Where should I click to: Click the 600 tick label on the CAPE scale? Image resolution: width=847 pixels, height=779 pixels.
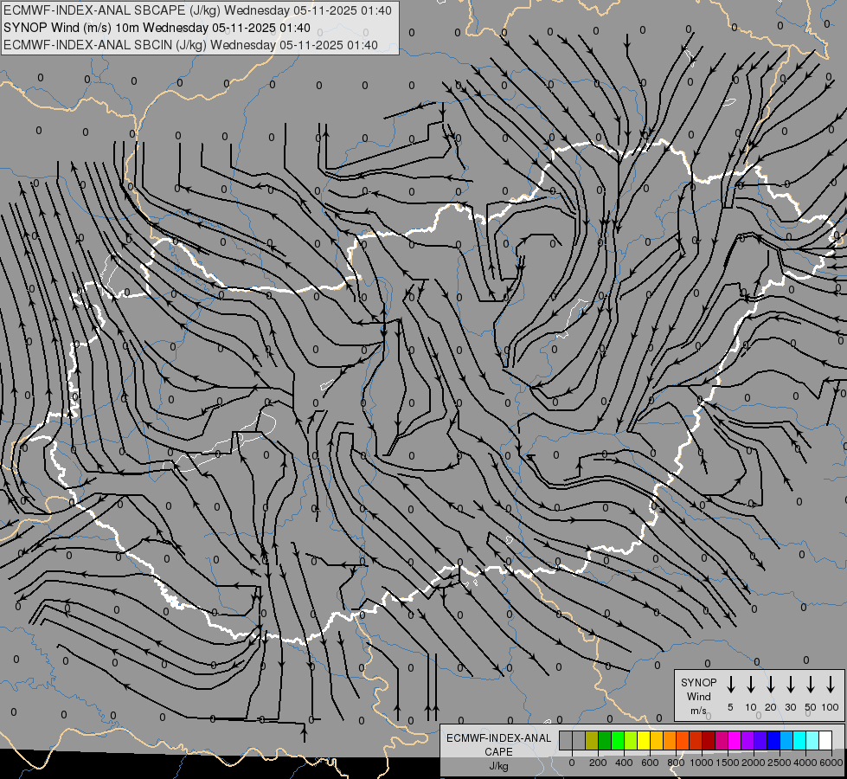click(650, 763)
